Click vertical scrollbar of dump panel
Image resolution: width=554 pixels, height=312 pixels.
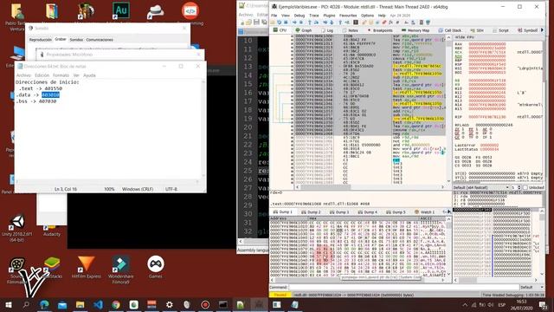tap(448, 246)
